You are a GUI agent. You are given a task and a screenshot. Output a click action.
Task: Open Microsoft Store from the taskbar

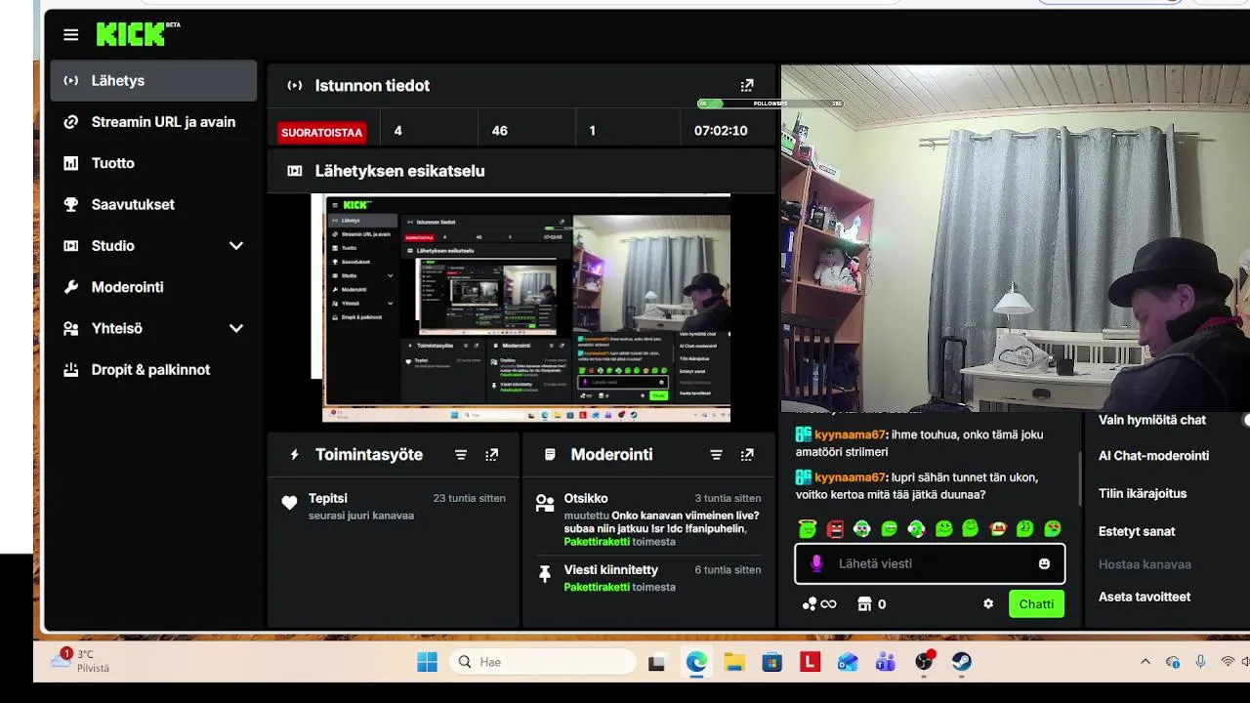point(771,663)
